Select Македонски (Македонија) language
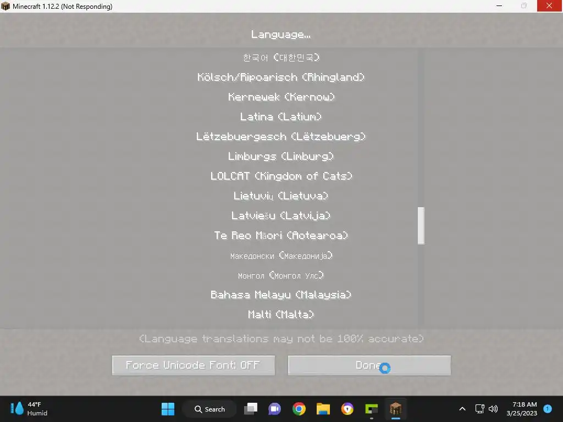This screenshot has height=422, width=563. coord(281,256)
